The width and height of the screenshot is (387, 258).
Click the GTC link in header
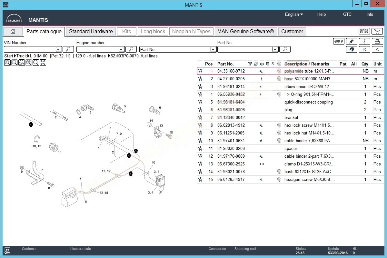[347, 14]
